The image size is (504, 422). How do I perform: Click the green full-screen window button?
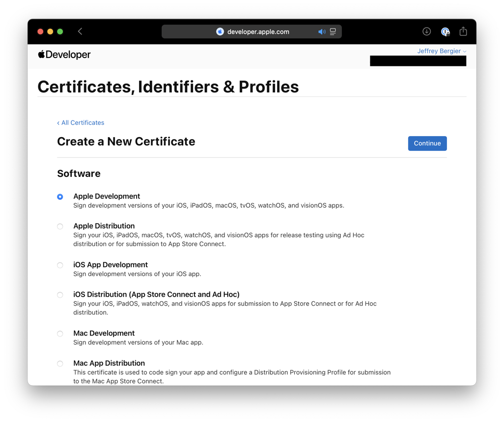click(60, 31)
